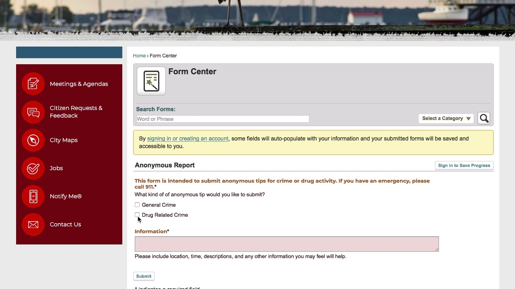Navigate to Home via the breadcrumb

pyautogui.click(x=139, y=55)
